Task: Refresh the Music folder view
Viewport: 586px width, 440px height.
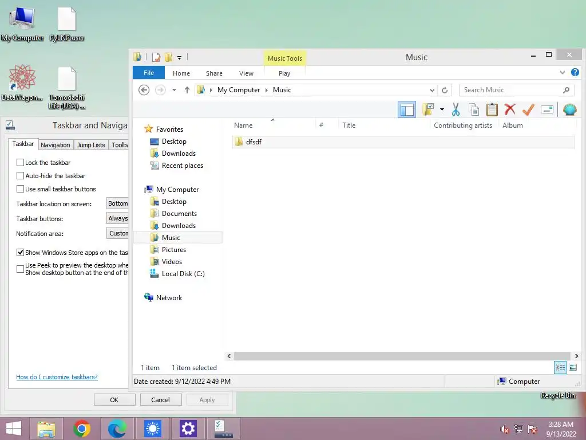Action: pos(445,90)
